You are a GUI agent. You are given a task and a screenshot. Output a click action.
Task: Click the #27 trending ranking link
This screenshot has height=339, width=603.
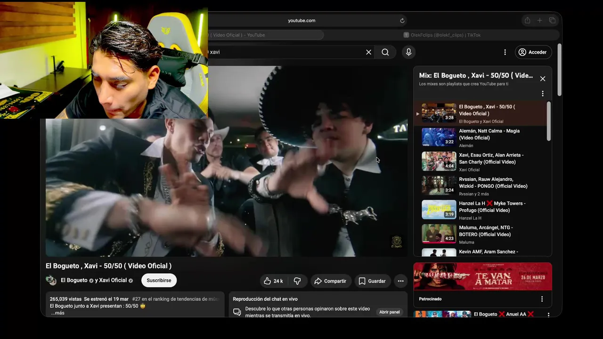(176, 299)
